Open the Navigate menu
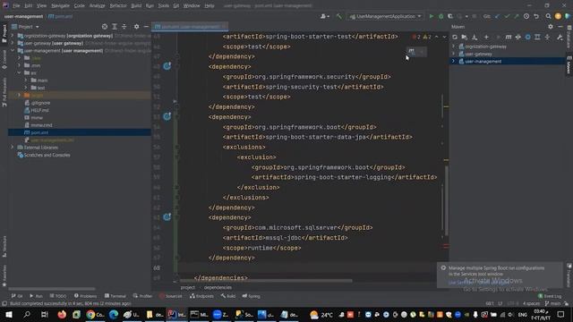573x322 pixels. [x=60, y=6]
